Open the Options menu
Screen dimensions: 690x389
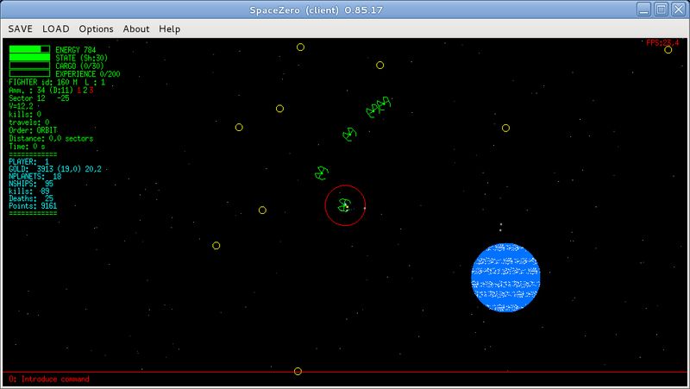click(x=96, y=29)
